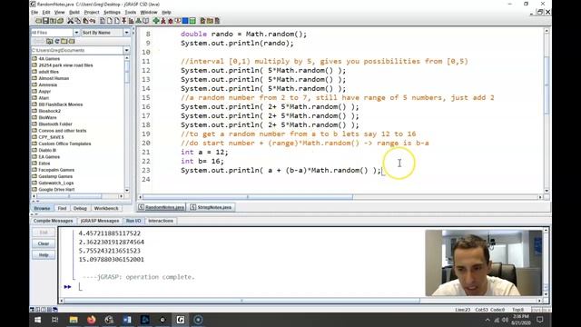Open Firefox from the taskbar

[91, 319]
